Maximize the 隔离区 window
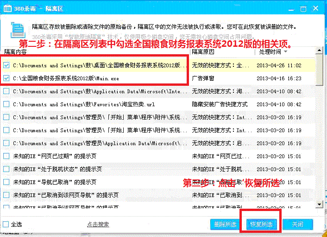The width and height of the screenshot is (327, 237). [x=303, y=9]
